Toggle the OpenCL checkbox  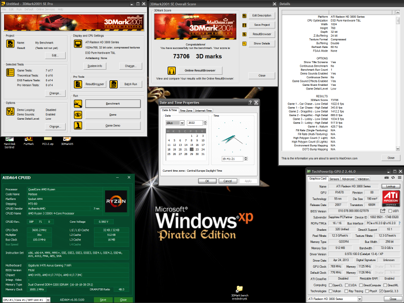(330, 285)
